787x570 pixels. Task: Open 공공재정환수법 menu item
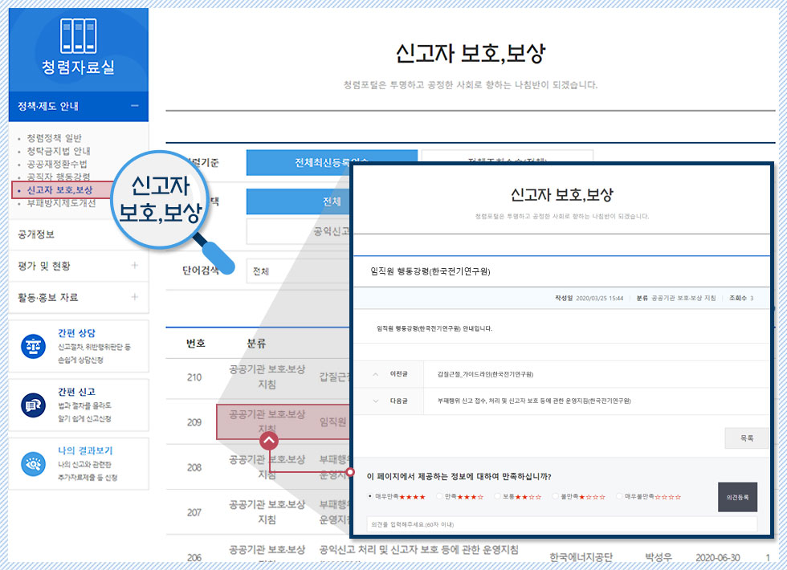(57, 164)
